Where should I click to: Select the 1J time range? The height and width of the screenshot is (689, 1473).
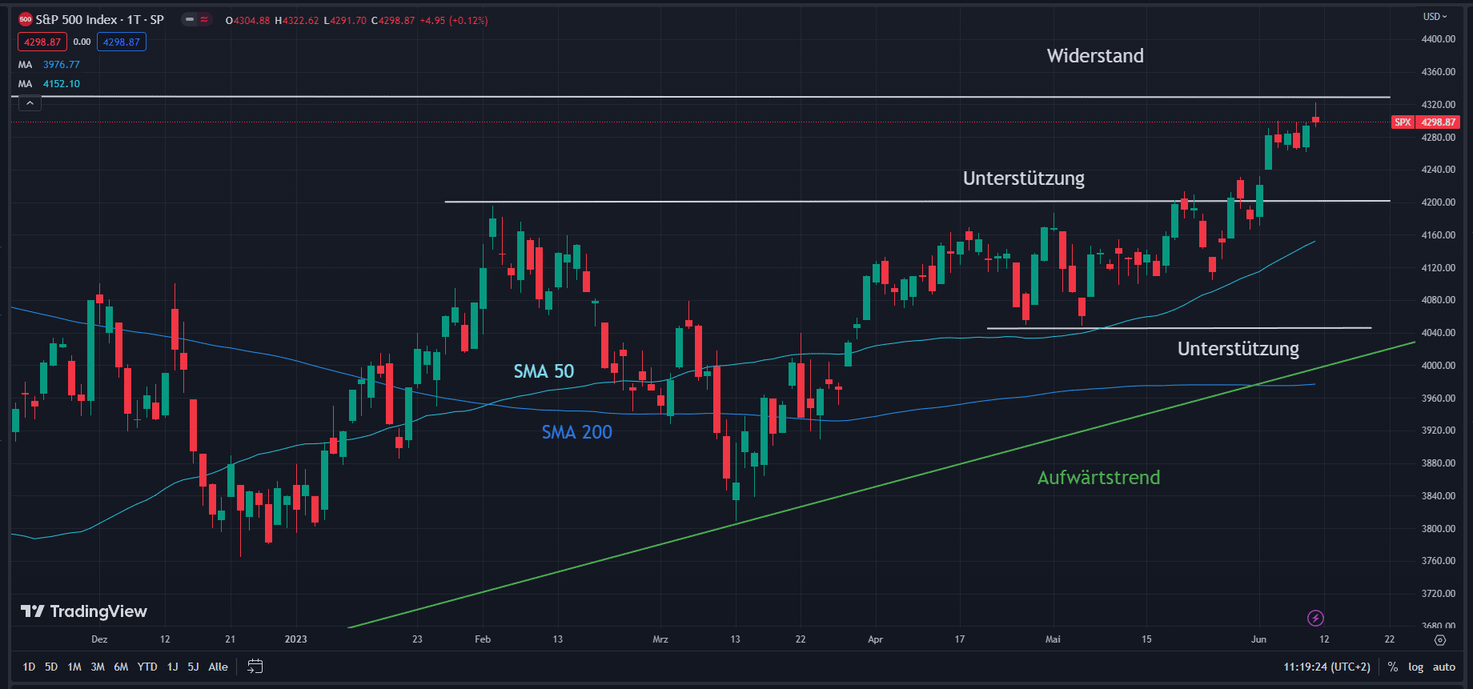(x=172, y=667)
